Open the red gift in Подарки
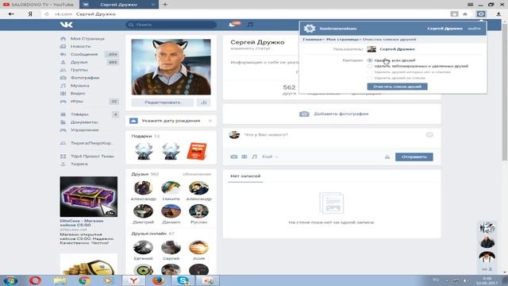The height and width of the screenshot is (286, 508). 197,151
